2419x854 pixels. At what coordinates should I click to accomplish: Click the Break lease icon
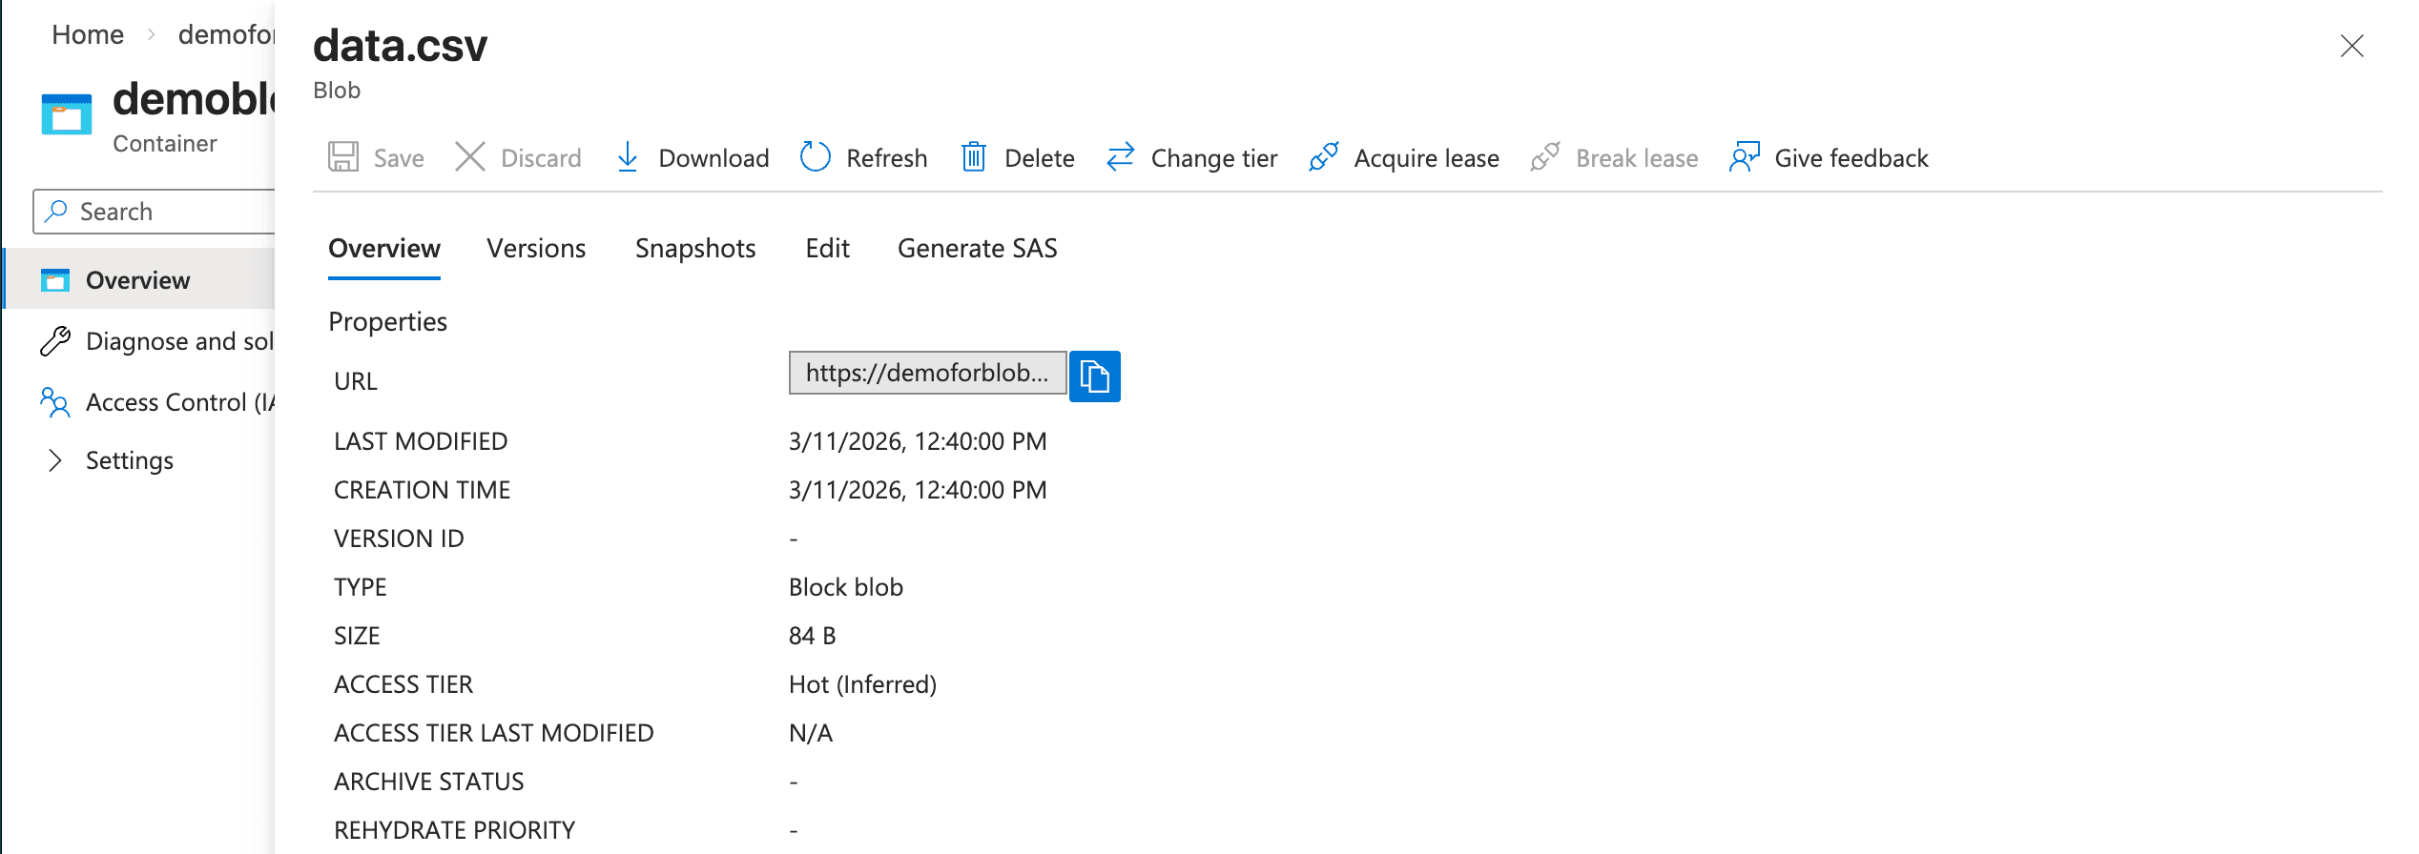pyautogui.click(x=1545, y=156)
